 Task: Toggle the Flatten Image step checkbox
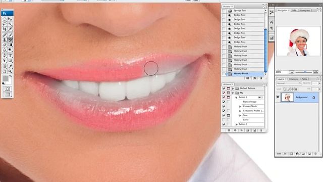tap(224, 102)
